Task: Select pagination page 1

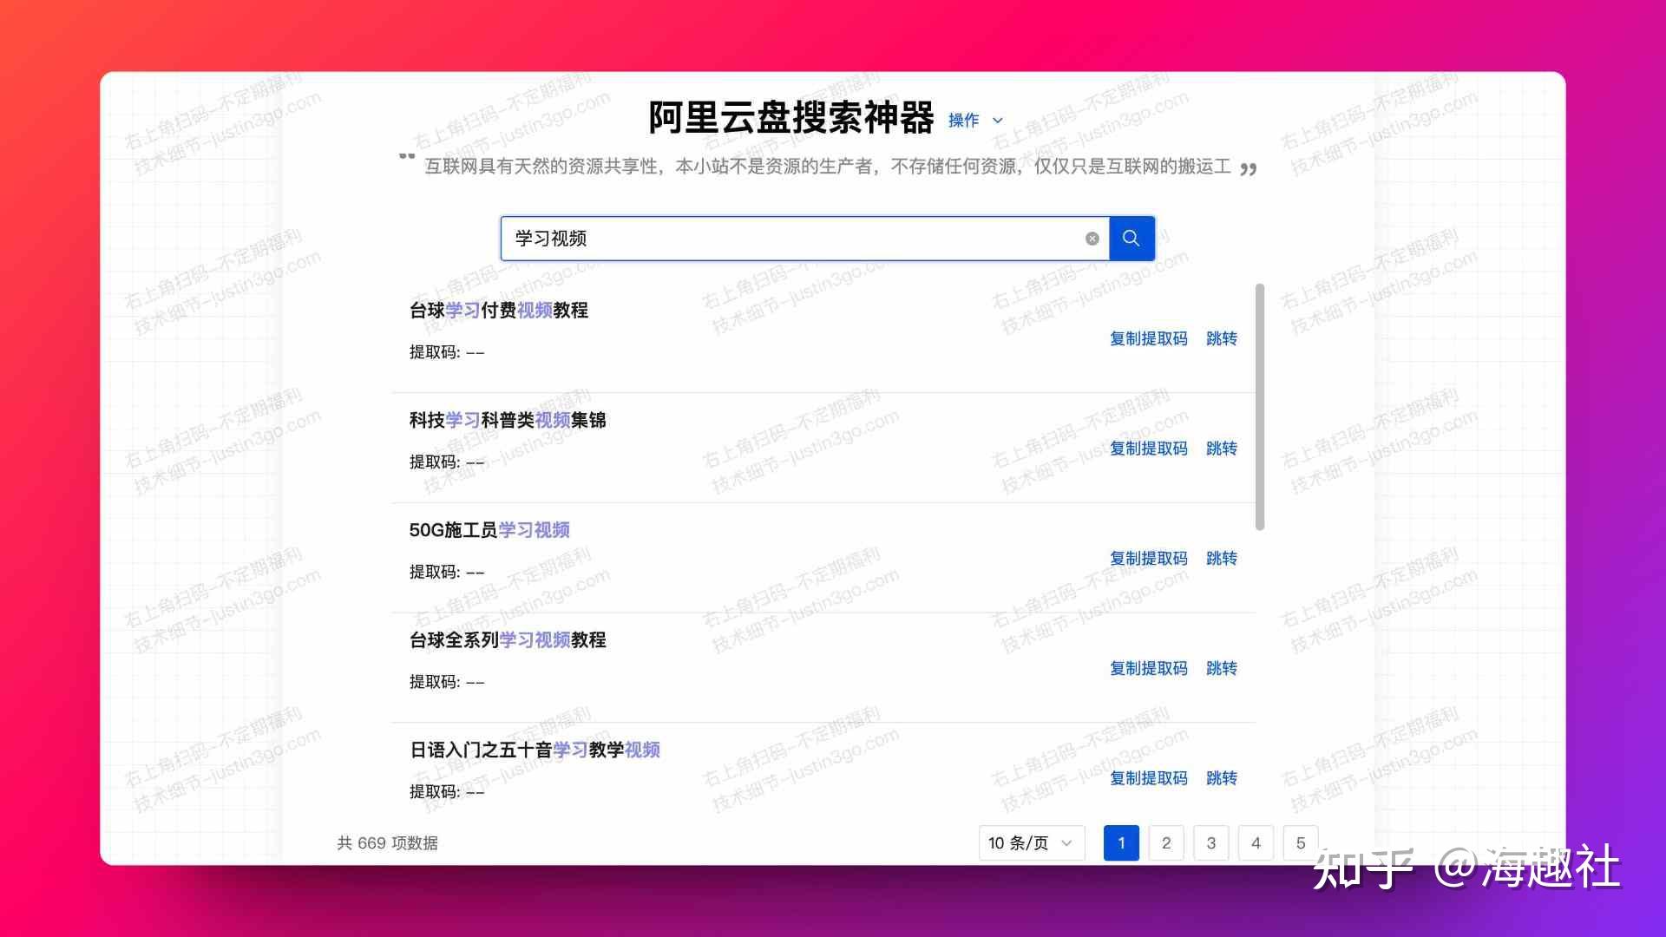Action: pyautogui.click(x=1121, y=843)
